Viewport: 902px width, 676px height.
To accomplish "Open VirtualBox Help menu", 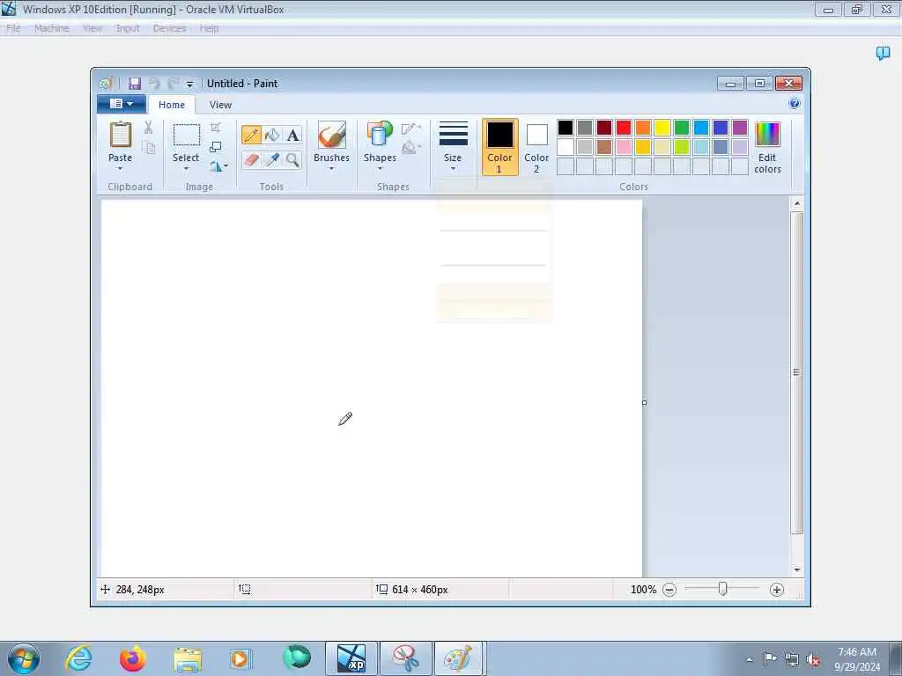I will [x=209, y=28].
